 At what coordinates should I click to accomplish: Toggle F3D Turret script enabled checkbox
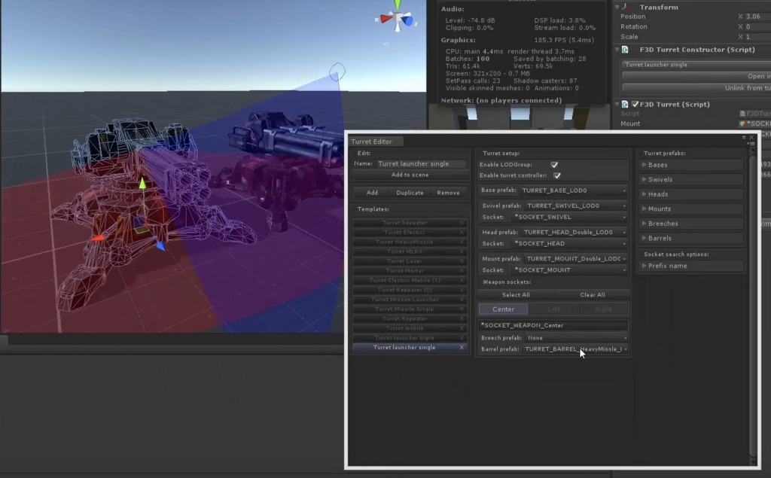(635, 104)
